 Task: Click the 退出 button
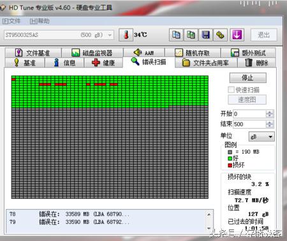pos(264,35)
